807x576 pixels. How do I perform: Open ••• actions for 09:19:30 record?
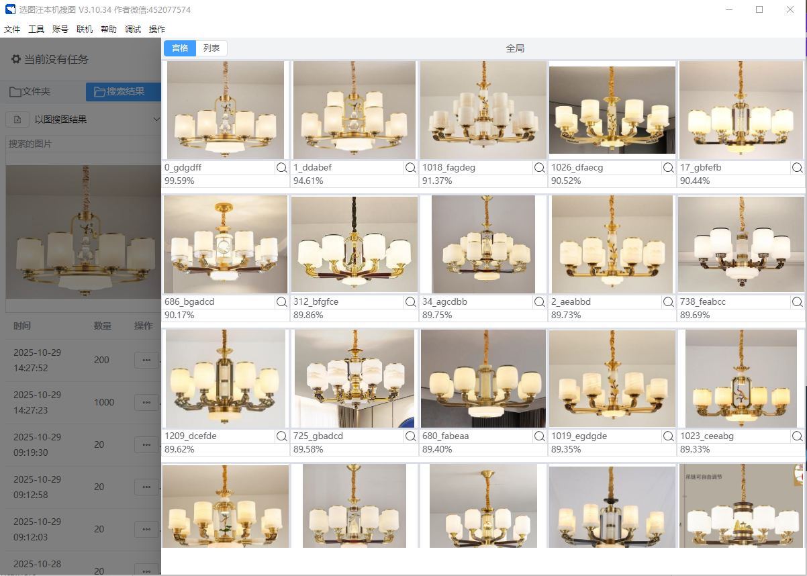click(146, 445)
